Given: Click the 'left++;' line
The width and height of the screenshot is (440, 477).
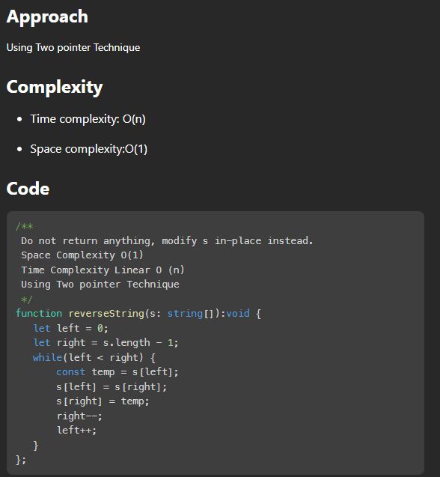Looking at the screenshot, I should 76,430.
